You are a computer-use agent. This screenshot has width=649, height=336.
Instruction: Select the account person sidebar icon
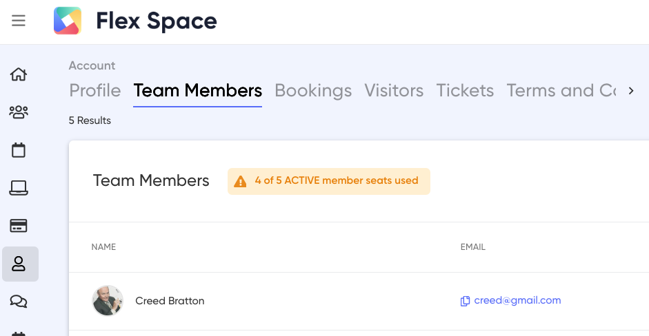pyautogui.click(x=19, y=264)
